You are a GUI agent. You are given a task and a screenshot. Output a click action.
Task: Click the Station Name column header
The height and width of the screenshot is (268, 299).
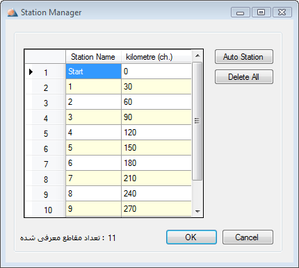[x=93, y=57]
